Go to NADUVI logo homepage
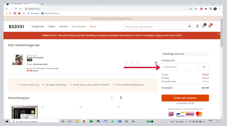227x126 pixels. [16, 27]
